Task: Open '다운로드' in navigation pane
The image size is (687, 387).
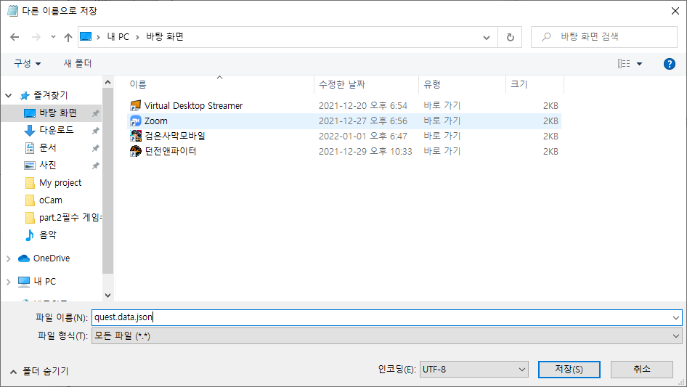Action: point(57,130)
